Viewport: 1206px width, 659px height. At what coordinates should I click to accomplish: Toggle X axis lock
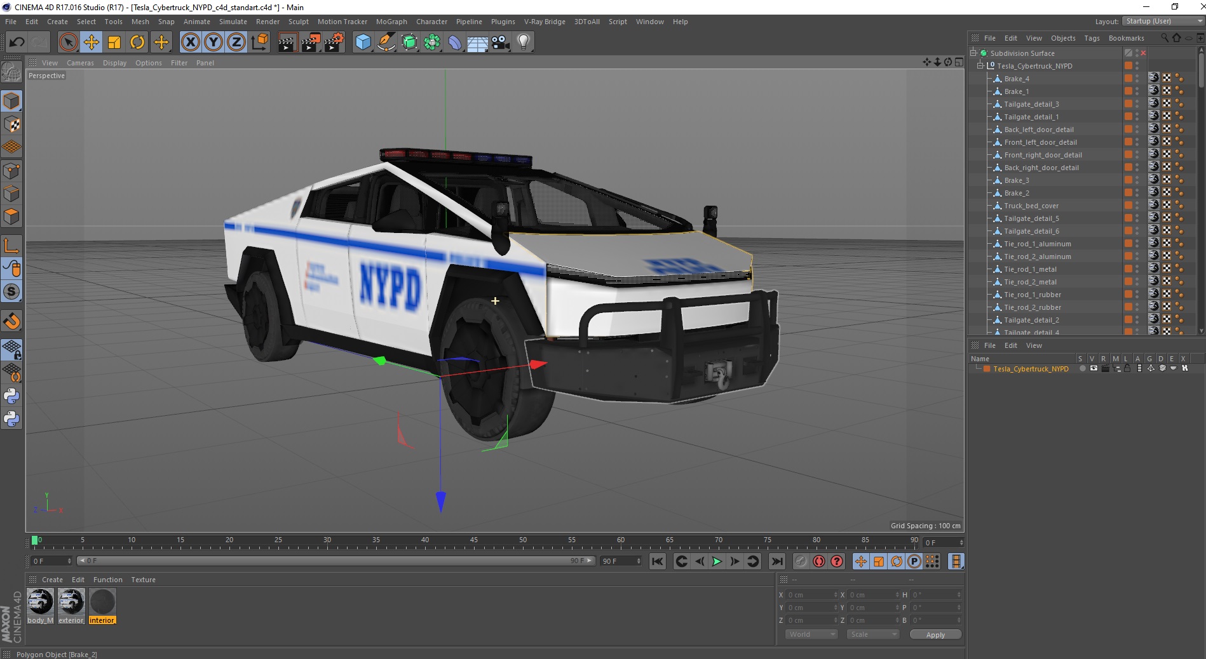pos(190,43)
